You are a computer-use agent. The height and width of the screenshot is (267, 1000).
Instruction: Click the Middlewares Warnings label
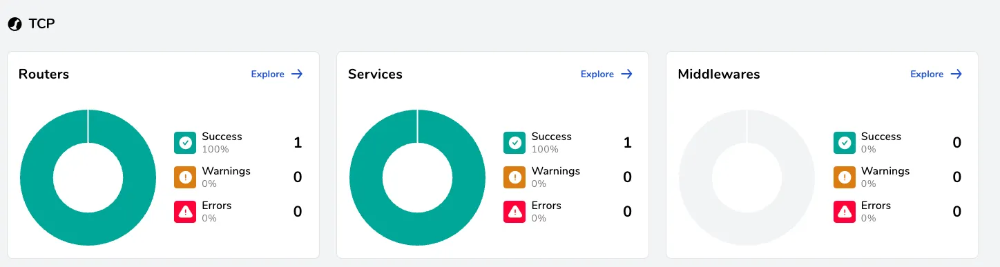tap(885, 171)
